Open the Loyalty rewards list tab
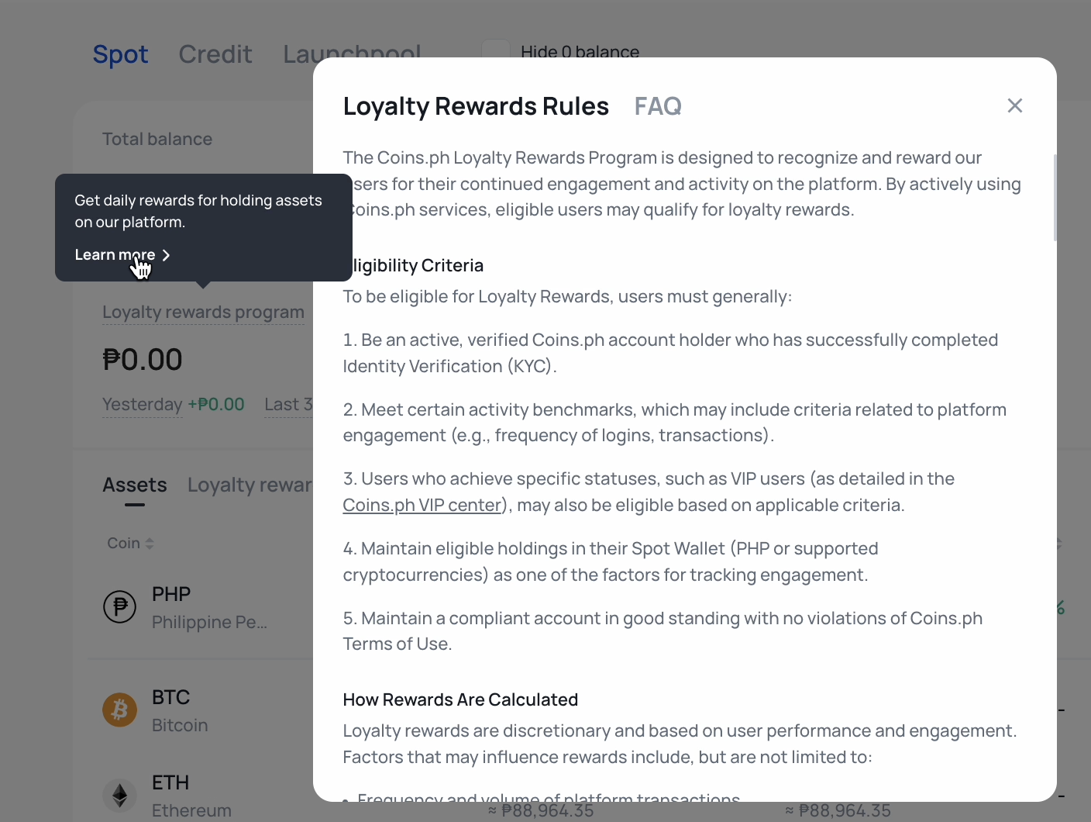Viewport: 1091px width, 822px height. point(250,485)
